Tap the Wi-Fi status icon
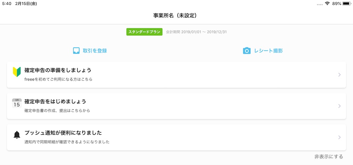Image resolution: width=353 pixels, height=165 pixels. [327, 4]
